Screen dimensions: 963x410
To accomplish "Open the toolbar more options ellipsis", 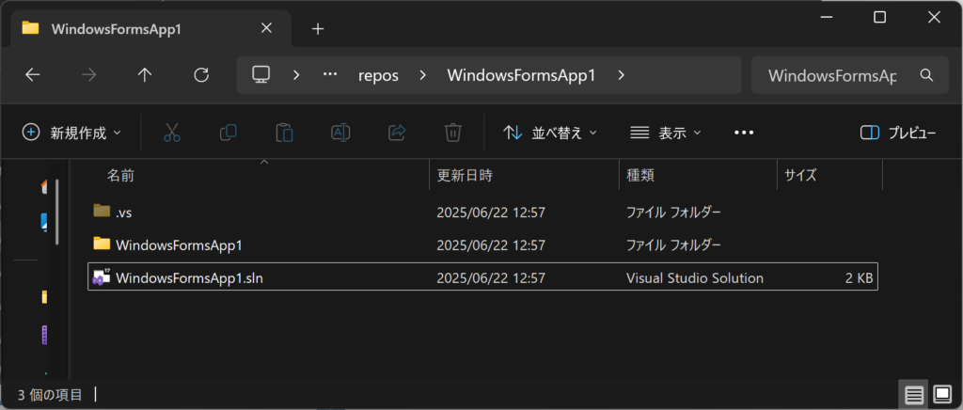I will pos(744,133).
